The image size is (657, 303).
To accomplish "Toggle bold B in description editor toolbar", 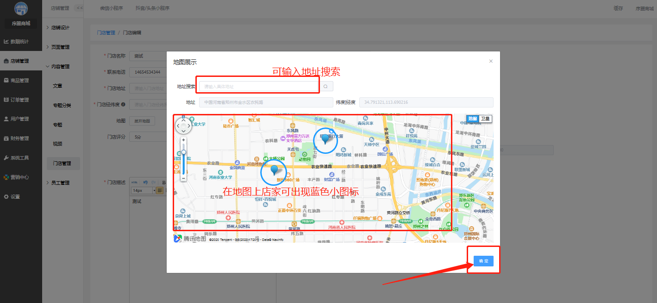I will [x=164, y=182].
